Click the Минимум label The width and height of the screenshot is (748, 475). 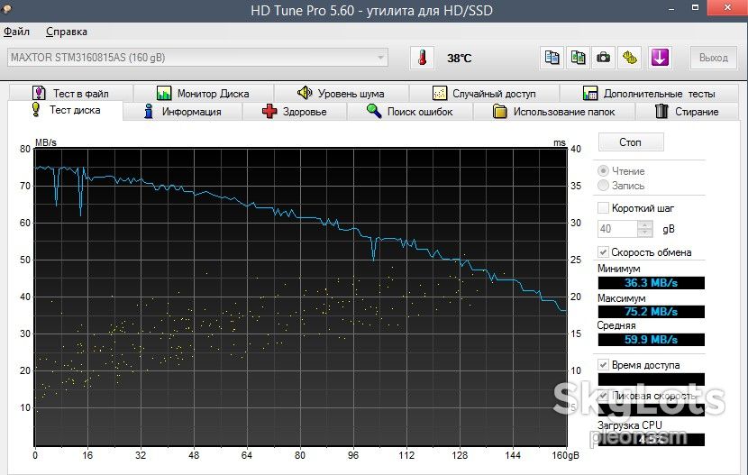click(619, 269)
